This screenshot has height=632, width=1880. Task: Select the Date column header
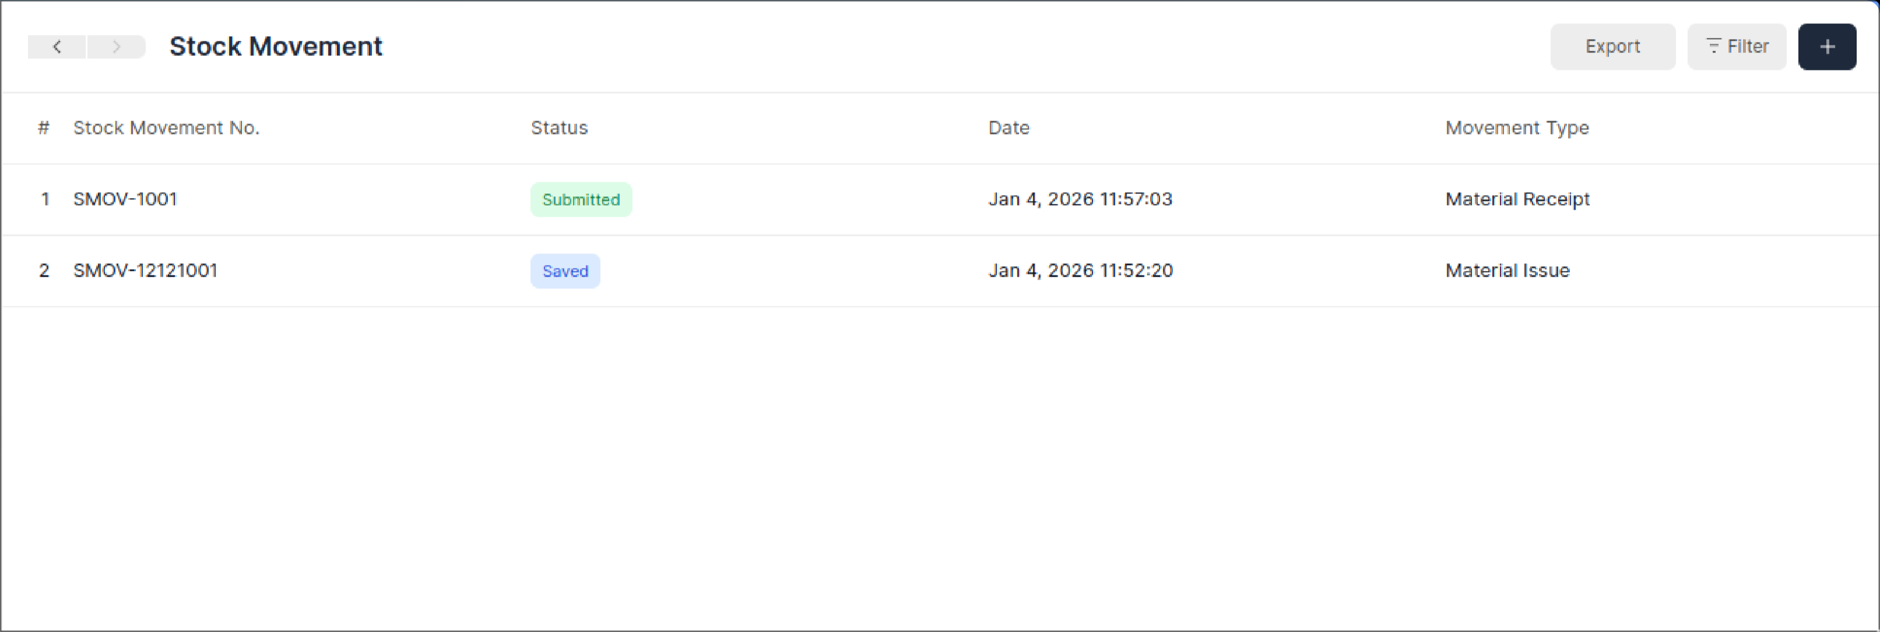pyautogui.click(x=1008, y=128)
